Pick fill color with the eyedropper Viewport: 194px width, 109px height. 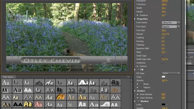pyautogui.click(x=167, y=77)
